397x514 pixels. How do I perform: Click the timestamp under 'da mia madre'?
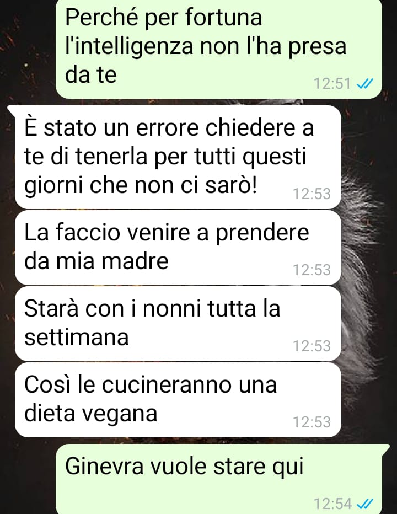click(312, 270)
